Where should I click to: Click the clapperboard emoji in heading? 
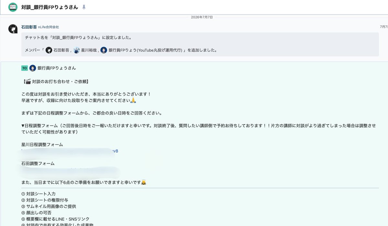point(28,82)
